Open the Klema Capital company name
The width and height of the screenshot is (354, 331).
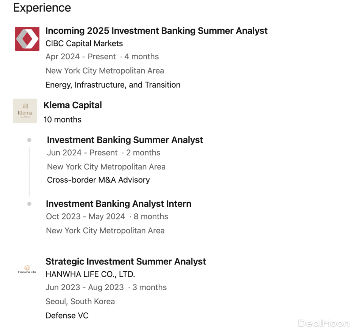72,105
